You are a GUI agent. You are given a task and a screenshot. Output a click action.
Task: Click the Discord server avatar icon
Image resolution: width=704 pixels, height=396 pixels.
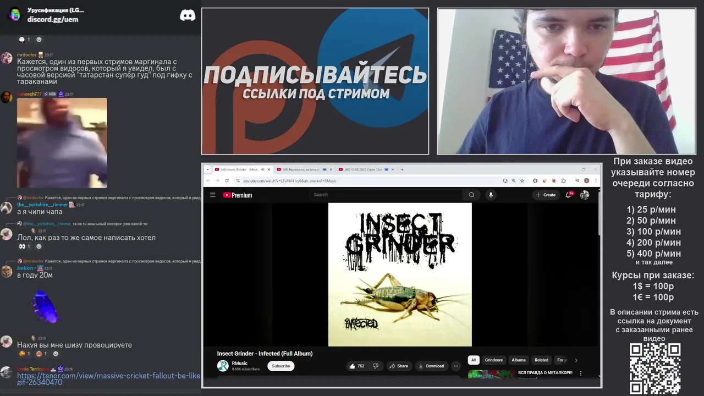click(15, 14)
